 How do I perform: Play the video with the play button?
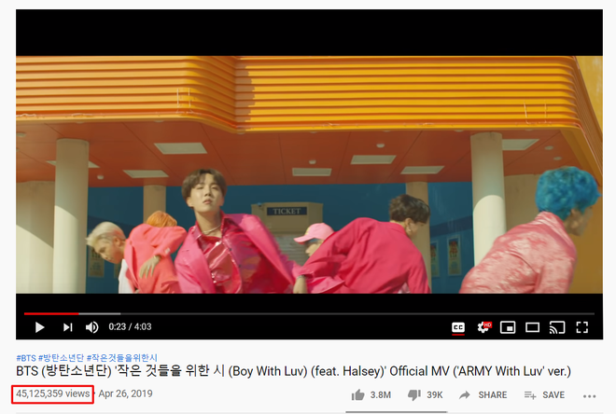(x=40, y=327)
